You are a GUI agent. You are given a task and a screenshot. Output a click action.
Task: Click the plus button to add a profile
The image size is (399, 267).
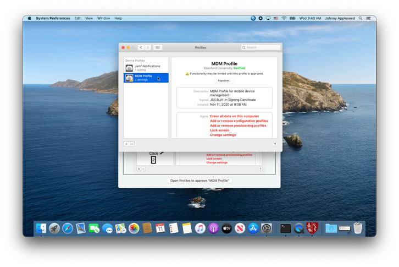pyautogui.click(x=126, y=144)
